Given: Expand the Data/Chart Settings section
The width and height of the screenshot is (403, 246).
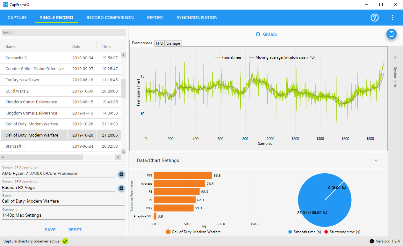Looking at the screenshot, I should pyautogui.click(x=376, y=160).
